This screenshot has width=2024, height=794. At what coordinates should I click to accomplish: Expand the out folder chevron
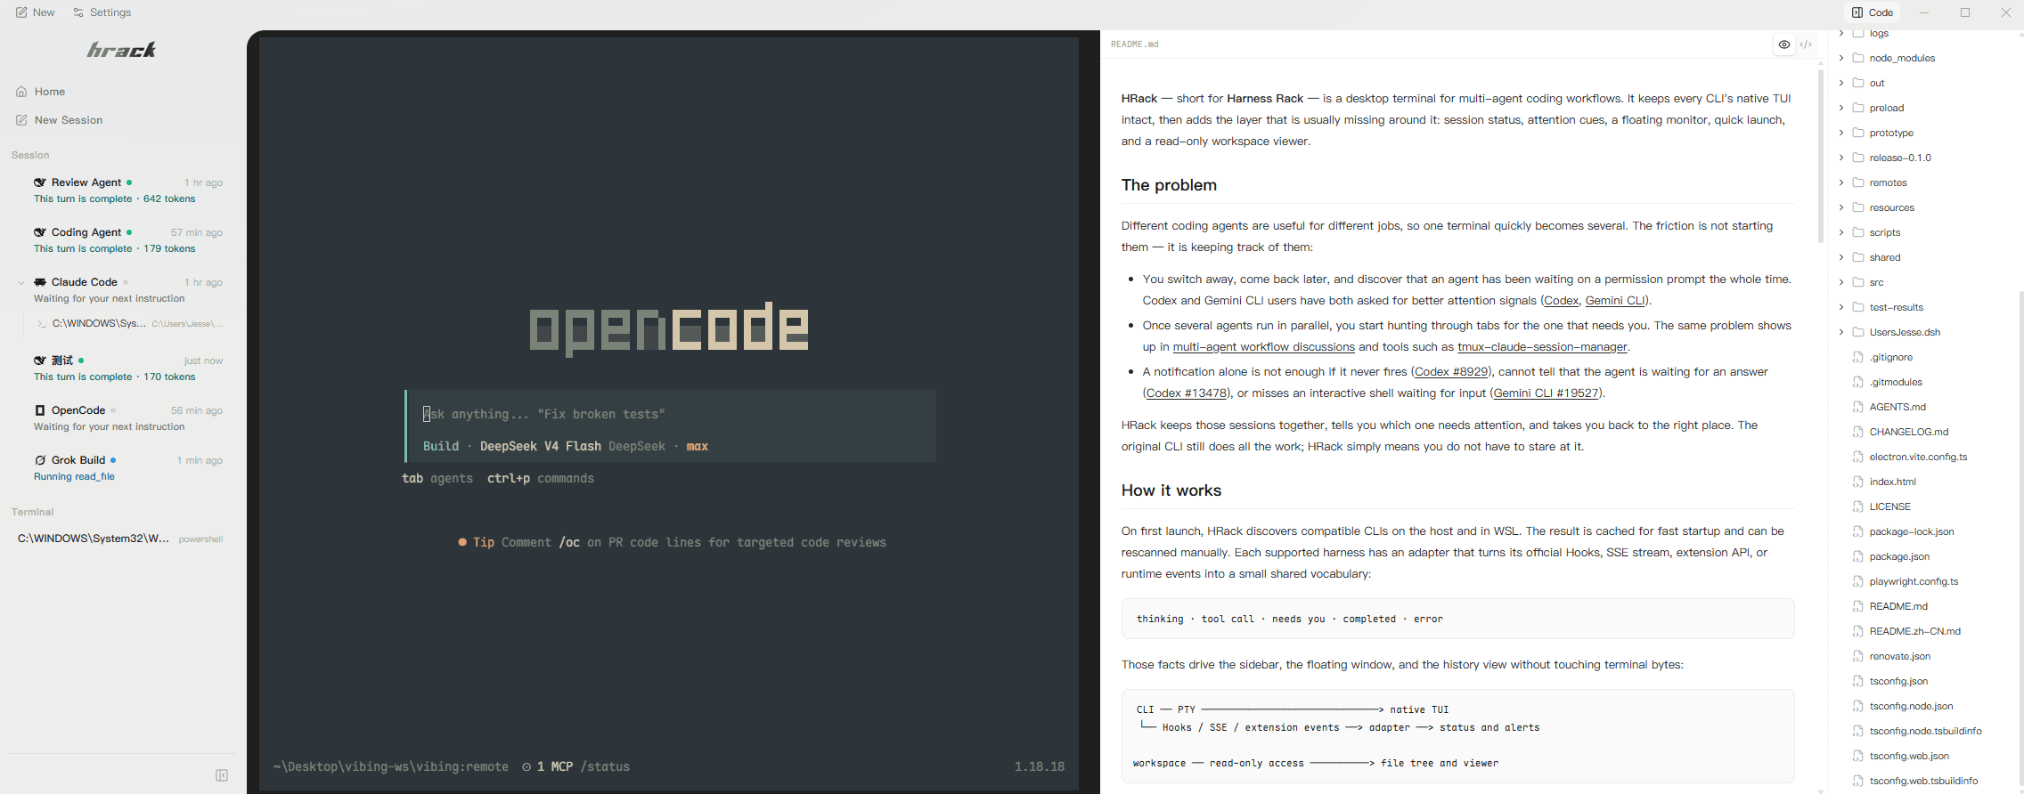[x=1841, y=83]
